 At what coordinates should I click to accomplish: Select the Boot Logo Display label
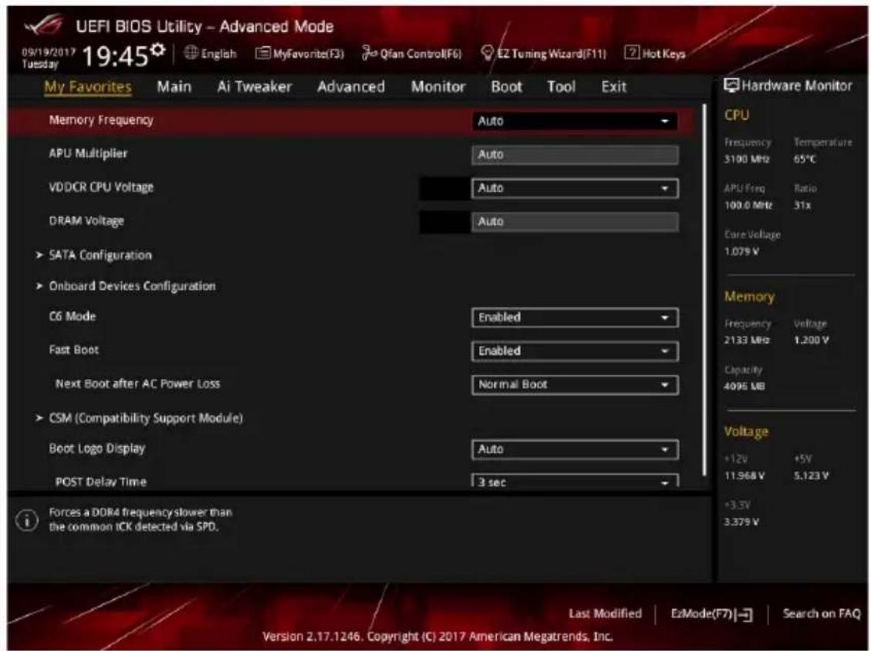96,448
